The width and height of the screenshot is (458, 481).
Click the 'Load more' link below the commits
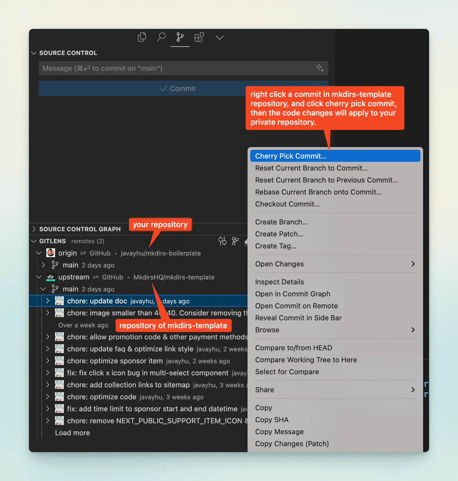point(72,433)
